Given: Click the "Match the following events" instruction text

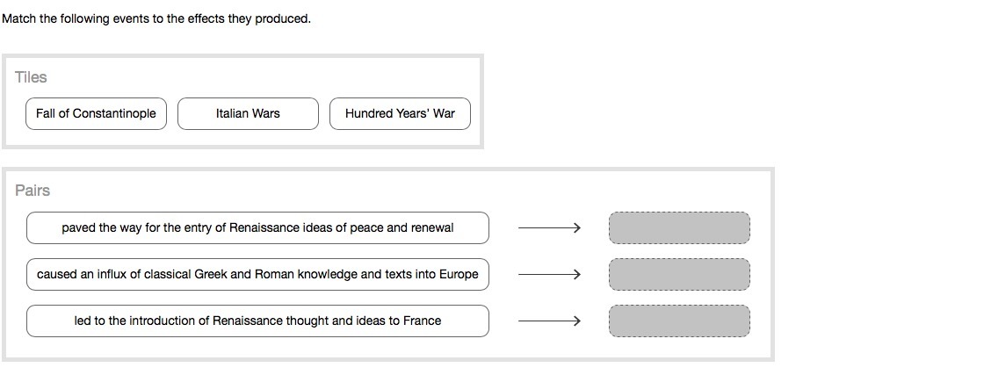Looking at the screenshot, I should [x=156, y=18].
